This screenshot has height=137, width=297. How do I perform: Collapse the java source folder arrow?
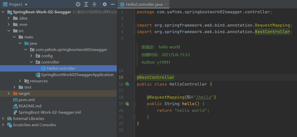[20, 43]
